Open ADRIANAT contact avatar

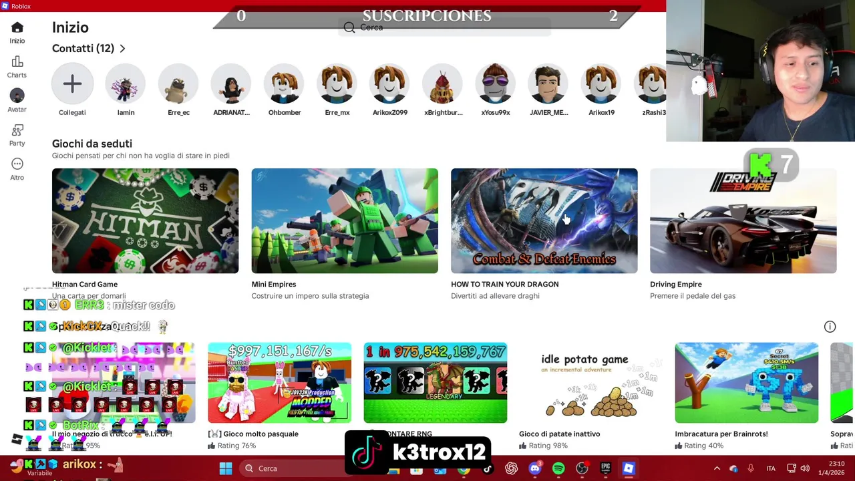tap(231, 84)
